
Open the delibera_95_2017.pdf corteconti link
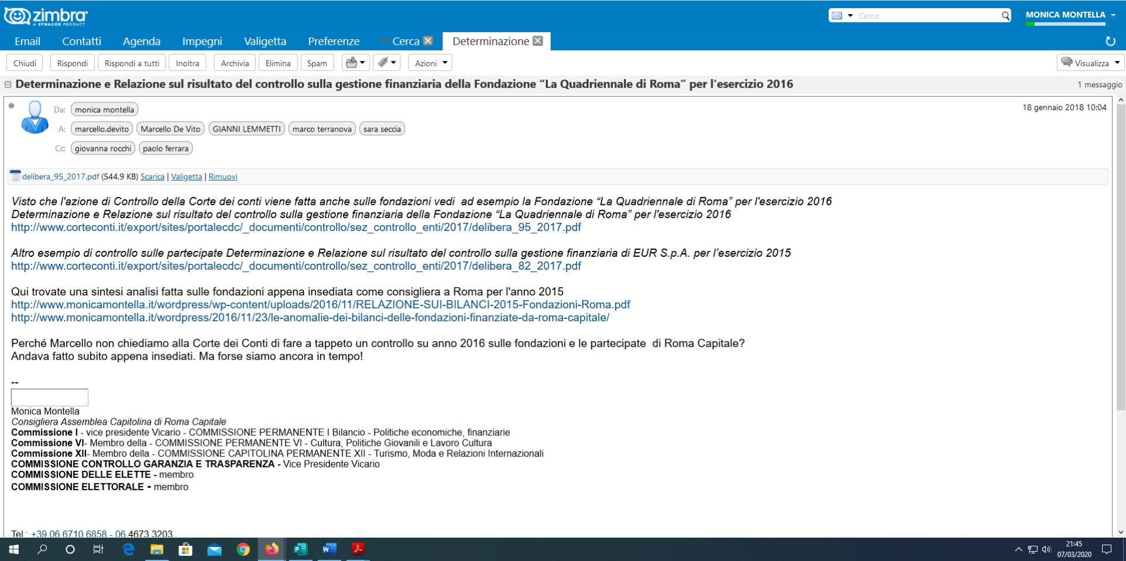pyautogui.click(x=296, y=227)
